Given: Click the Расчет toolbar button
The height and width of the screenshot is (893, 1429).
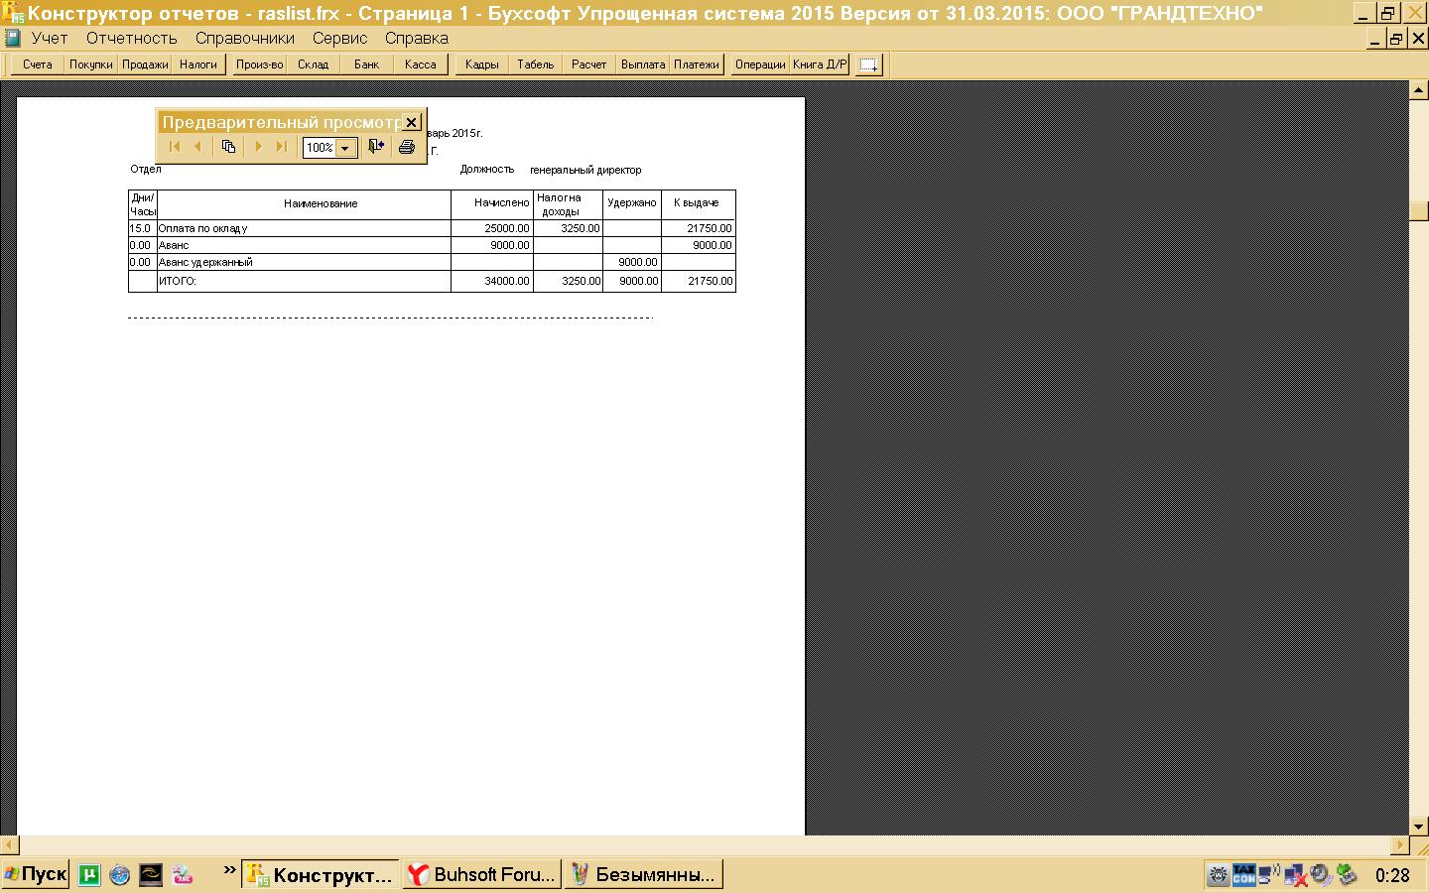Looking at the screenshot, I should tap(588, 64).
